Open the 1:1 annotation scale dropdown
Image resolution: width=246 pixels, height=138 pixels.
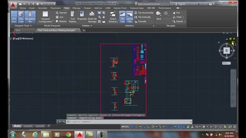(198, 127)
